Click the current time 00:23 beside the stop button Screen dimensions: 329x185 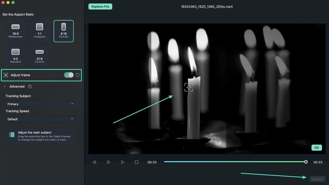tap(152, 162)
